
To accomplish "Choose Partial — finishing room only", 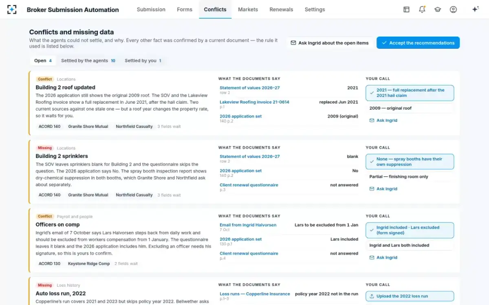I will [410, 176].
